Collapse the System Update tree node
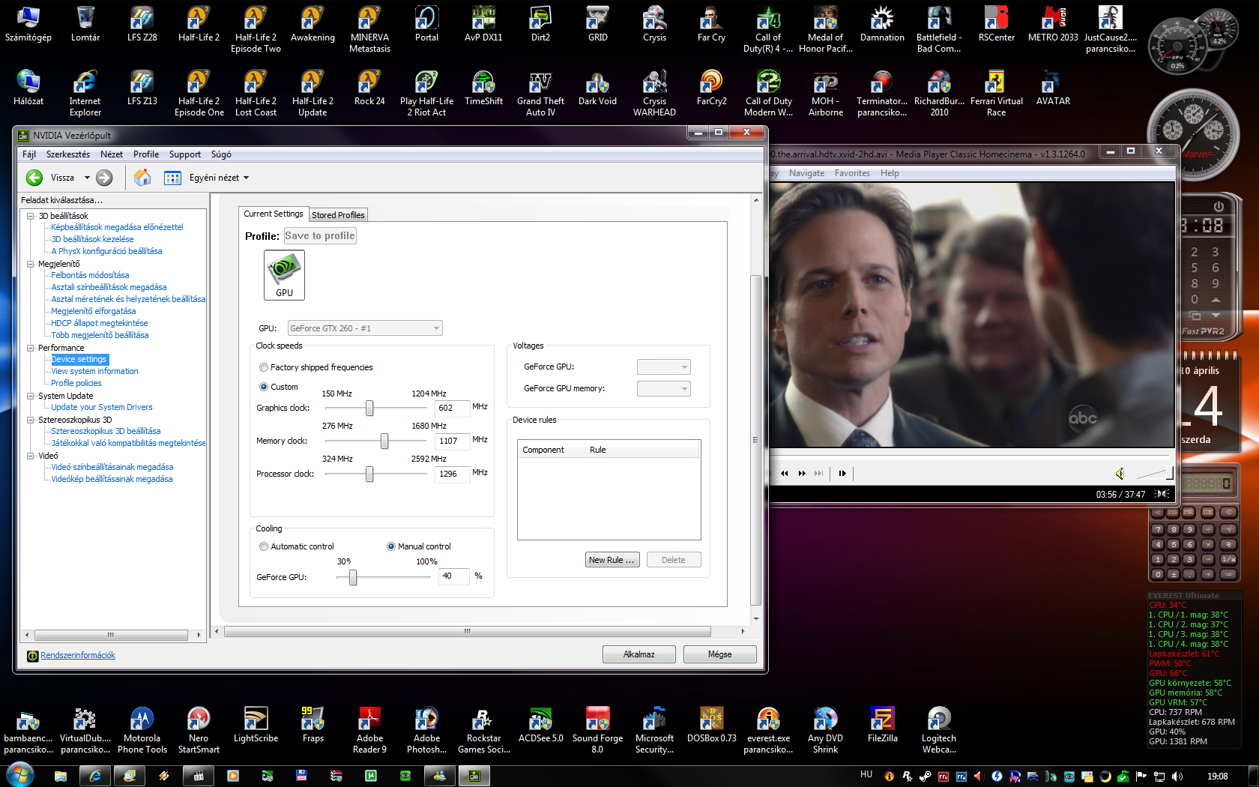 pyautogui.click(x=31, y=396)
